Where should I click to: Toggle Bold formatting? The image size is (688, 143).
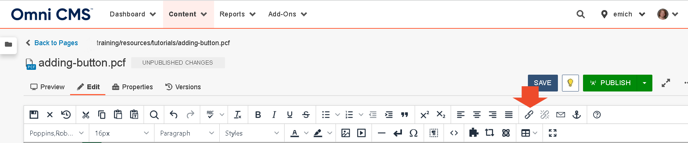point(258,115)
